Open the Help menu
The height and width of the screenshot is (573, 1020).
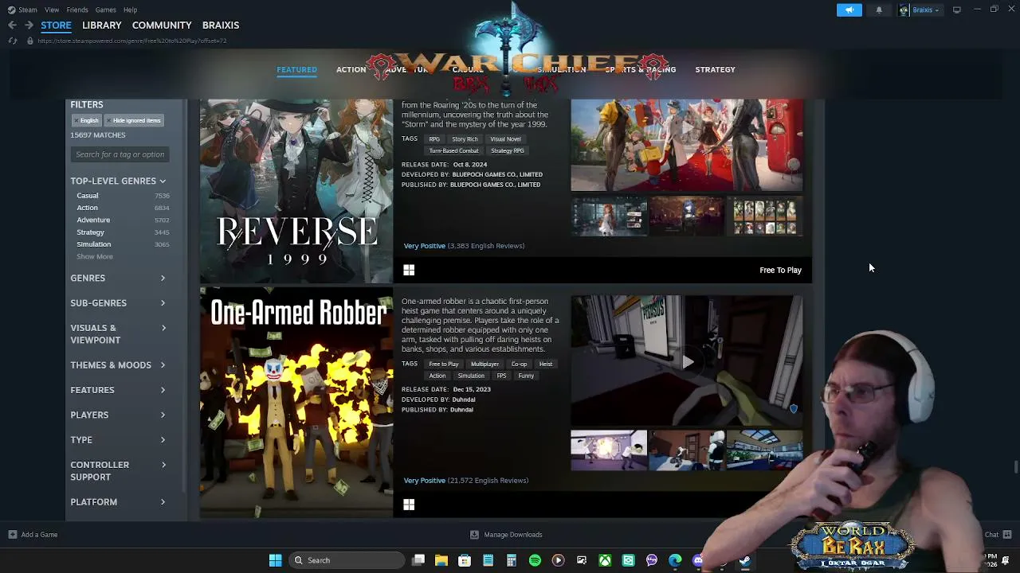(x=130, y=10)
